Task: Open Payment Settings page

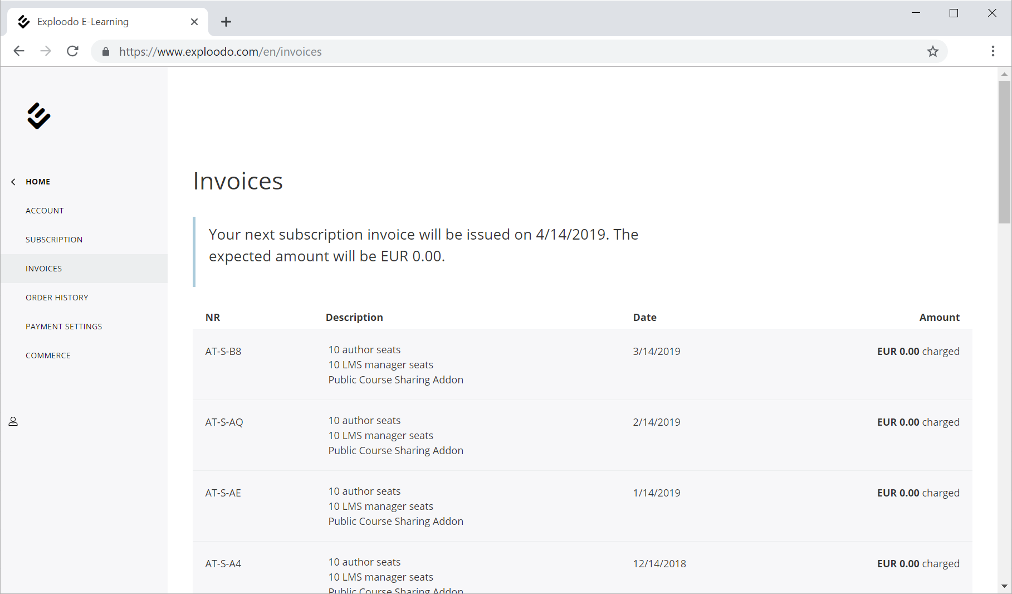Action: click(x=63, y=327)
